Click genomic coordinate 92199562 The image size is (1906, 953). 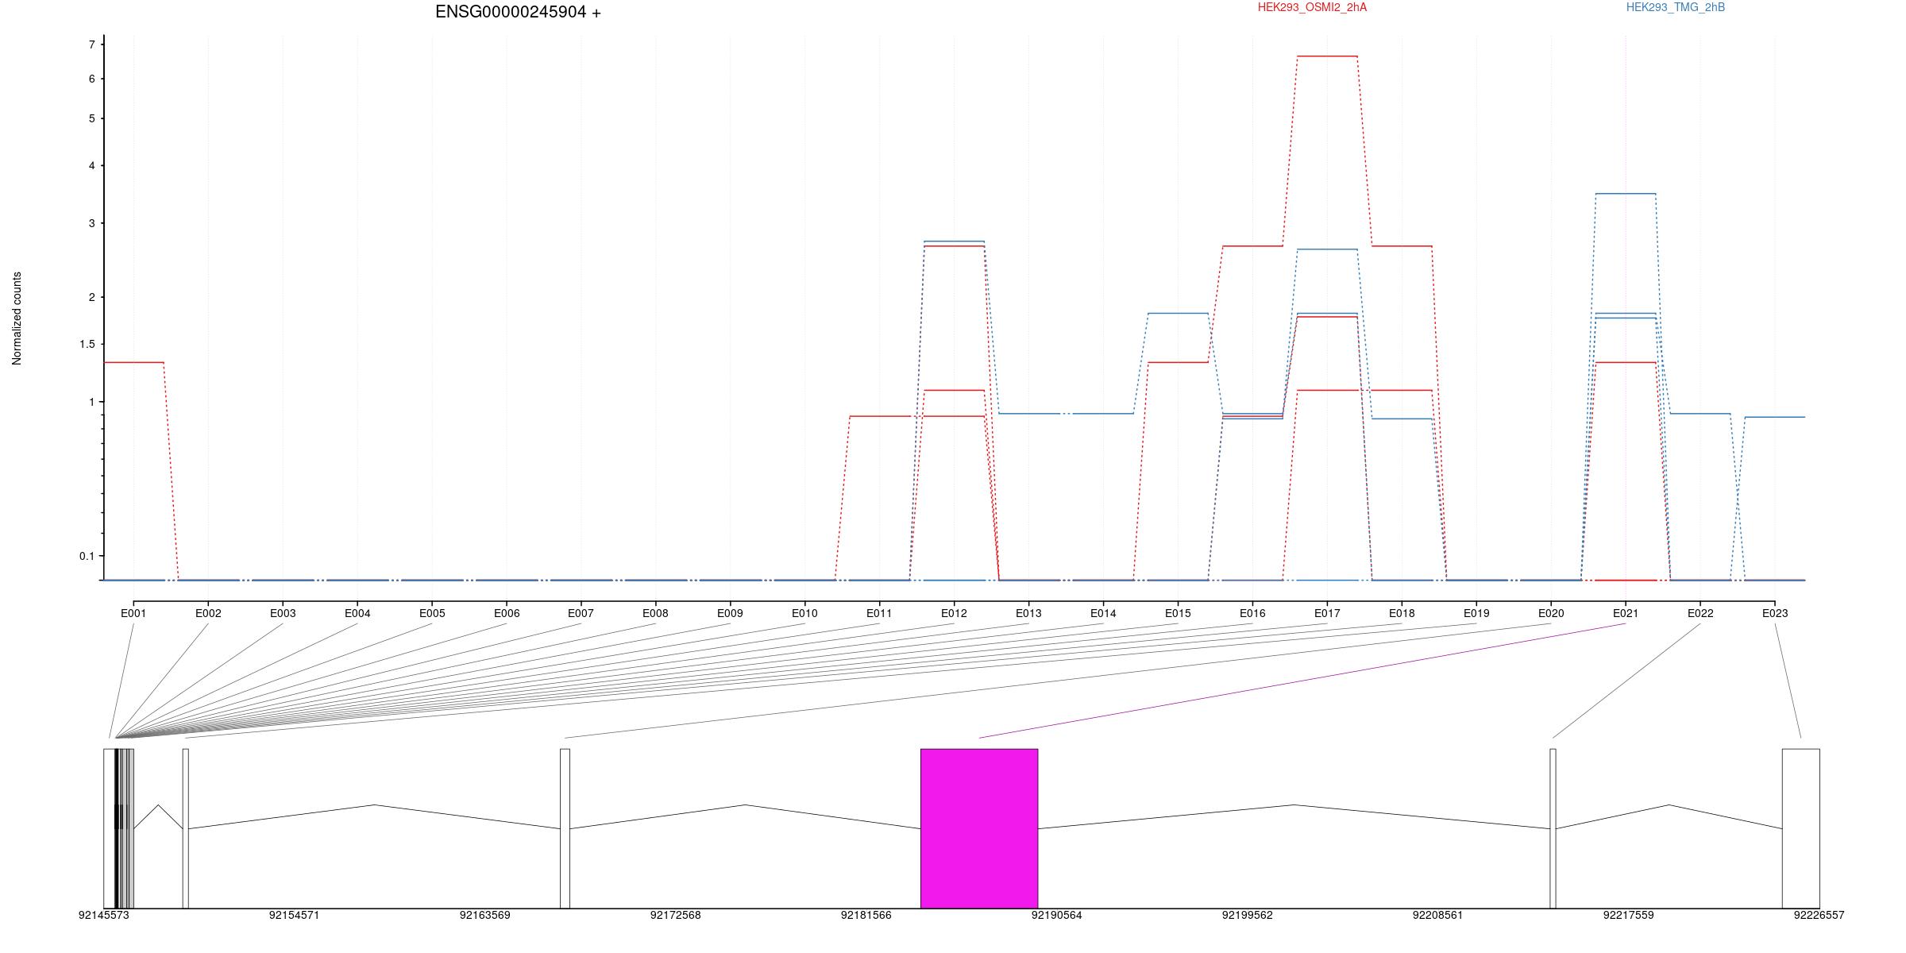click(1248, 915)
